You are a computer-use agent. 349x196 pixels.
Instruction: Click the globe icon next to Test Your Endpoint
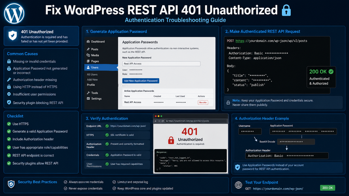[238, 185]
